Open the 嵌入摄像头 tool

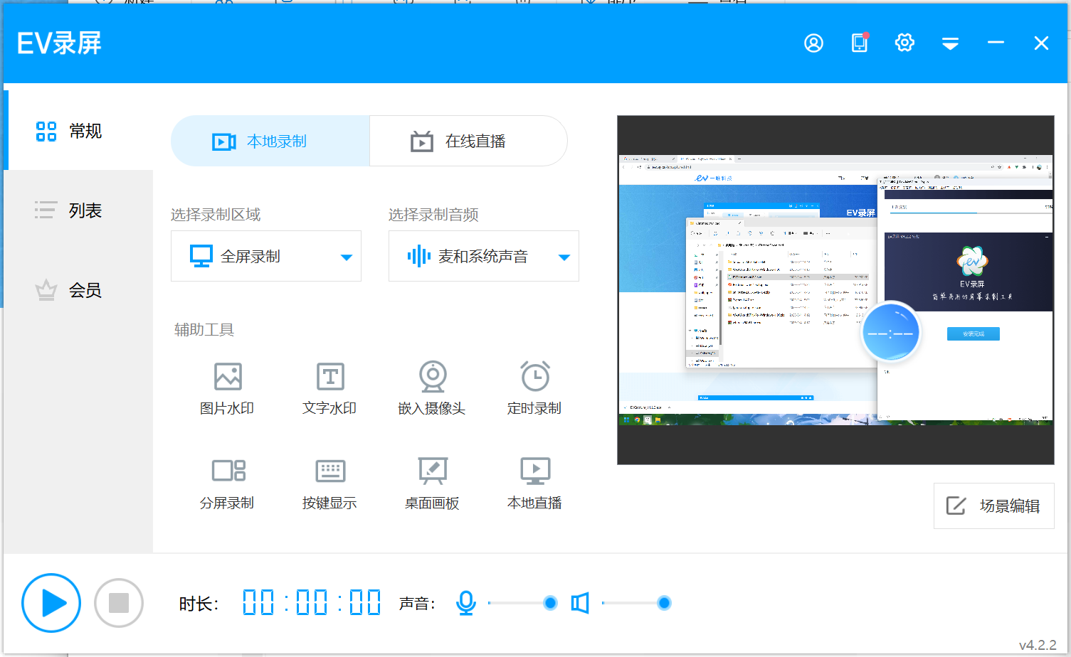[432, 388]
